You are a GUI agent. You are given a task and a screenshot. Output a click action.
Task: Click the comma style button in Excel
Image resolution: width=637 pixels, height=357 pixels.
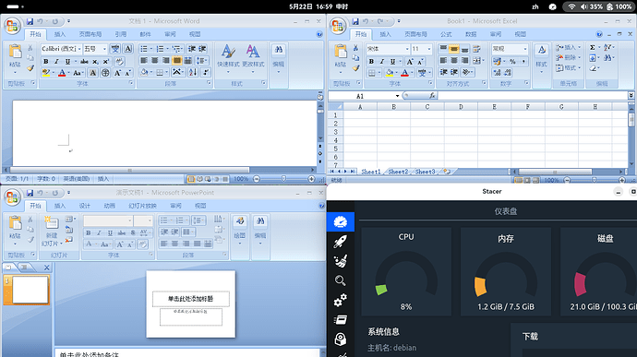523,61
